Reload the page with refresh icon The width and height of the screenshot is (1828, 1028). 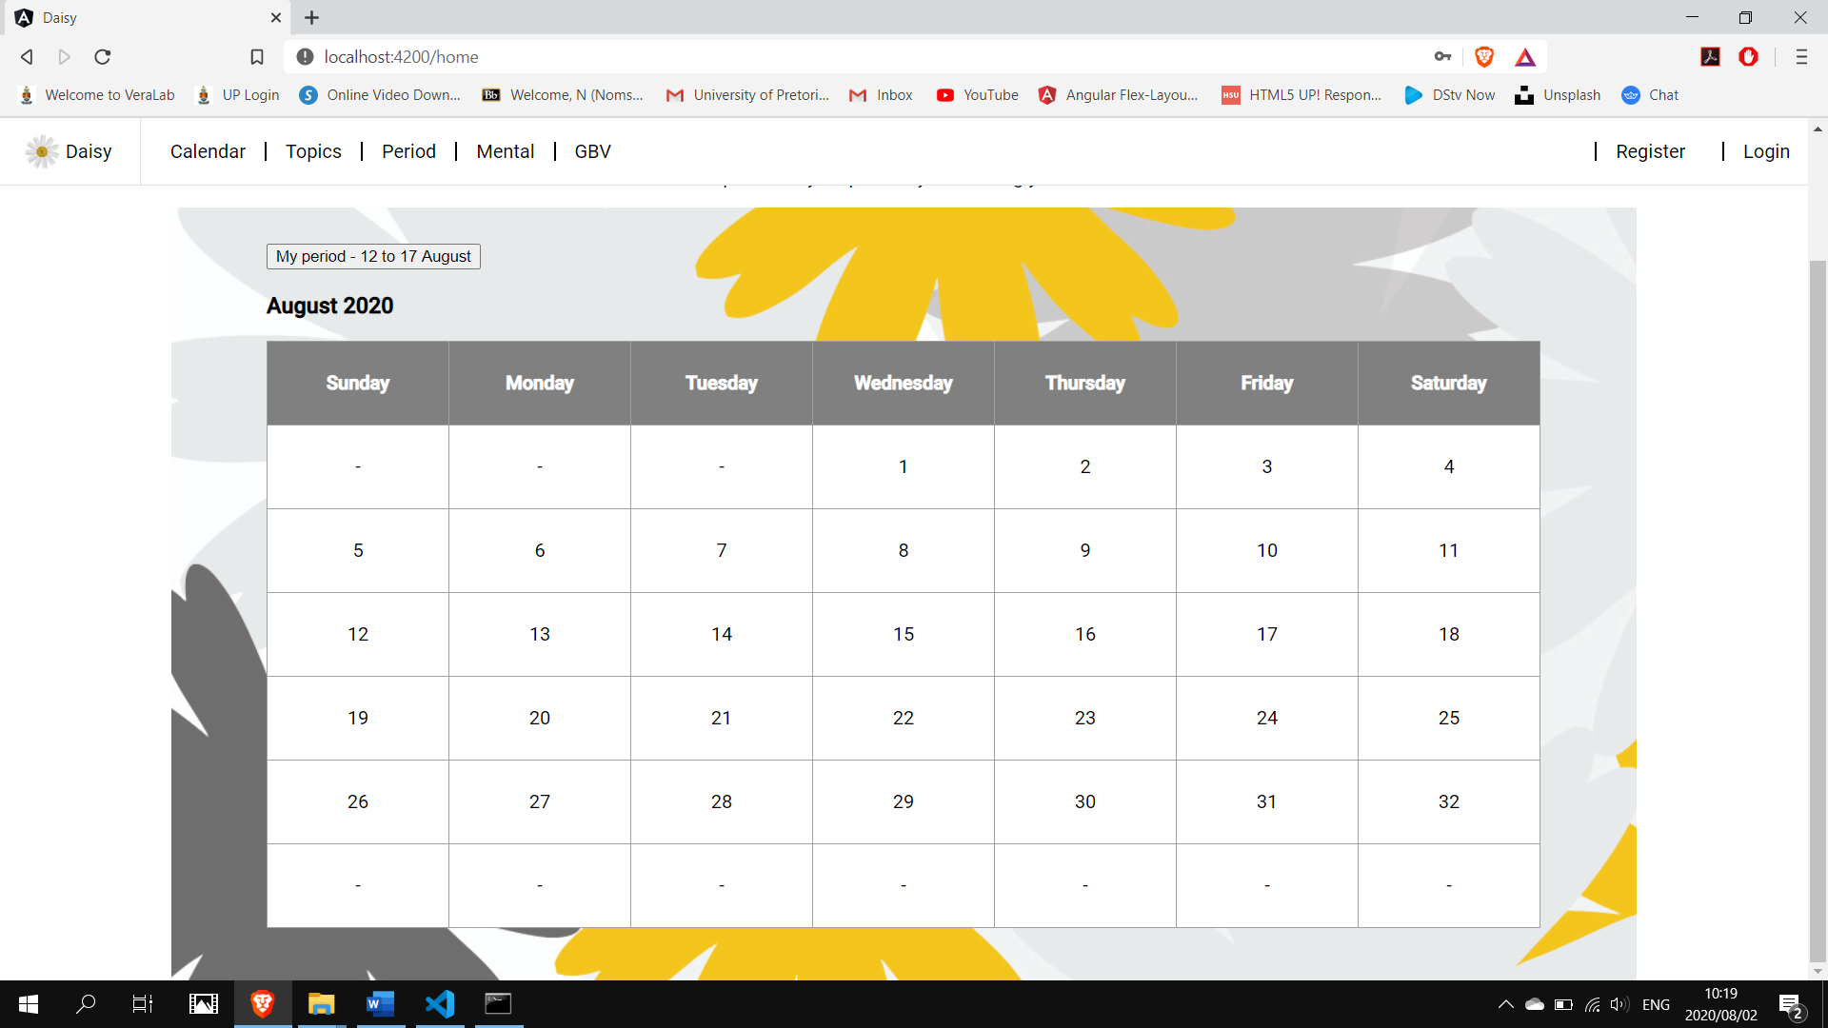(103, 57)
